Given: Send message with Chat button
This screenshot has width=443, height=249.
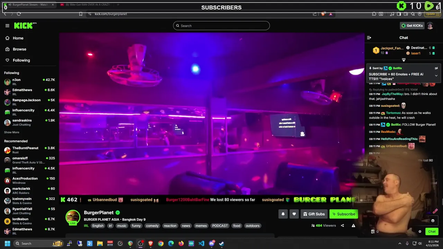Looking at the screenshot, I should pos(432,232).
